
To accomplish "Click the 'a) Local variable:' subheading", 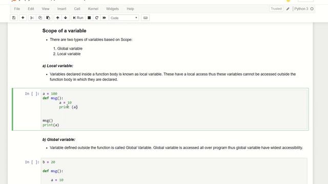I will (58, 66).
